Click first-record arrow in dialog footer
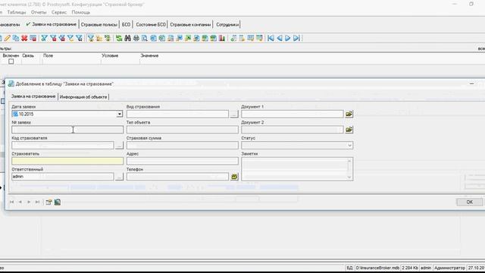Screen dimensions: 485x273 (12, 202)
